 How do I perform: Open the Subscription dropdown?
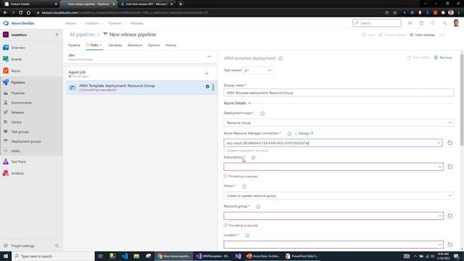333,167
